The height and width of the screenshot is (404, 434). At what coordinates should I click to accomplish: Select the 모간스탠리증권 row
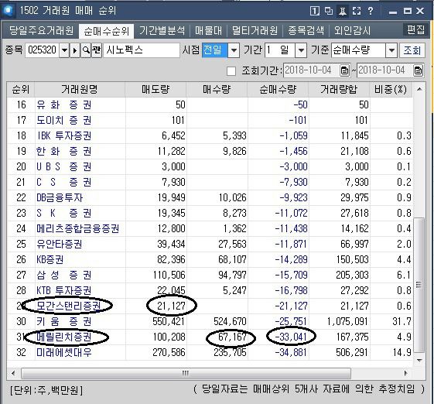(210, 306)
